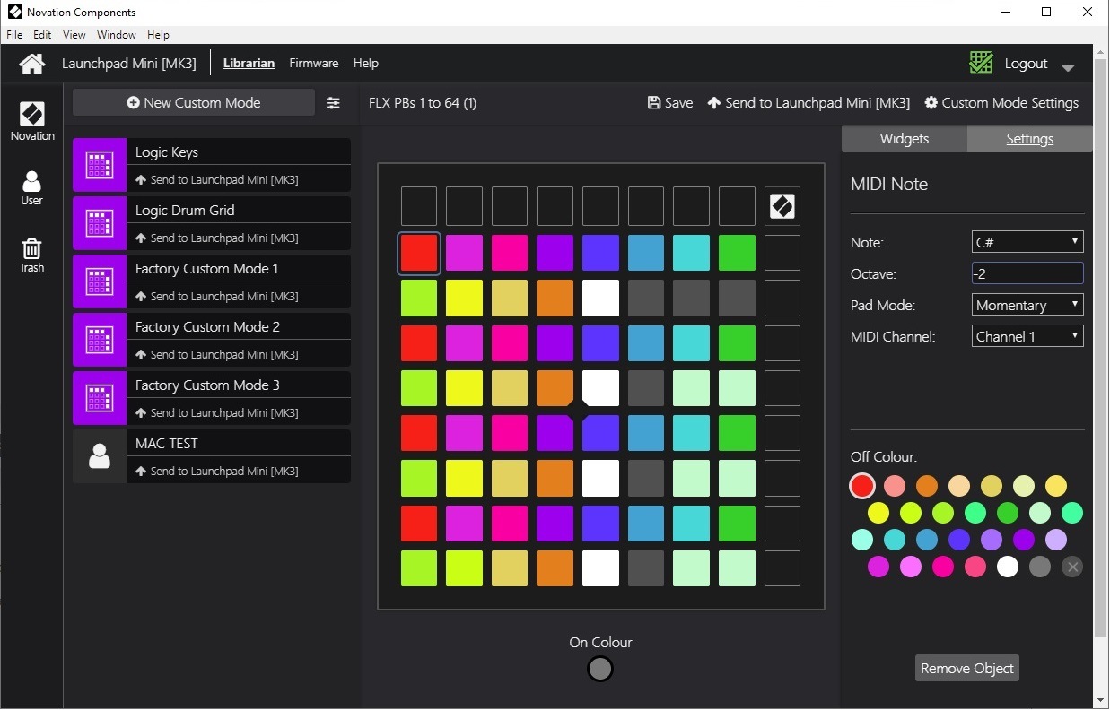Click Factory Custom Mode 3 grid icon
This screenshot has width=1110, height=710.
tap(100, 398)
